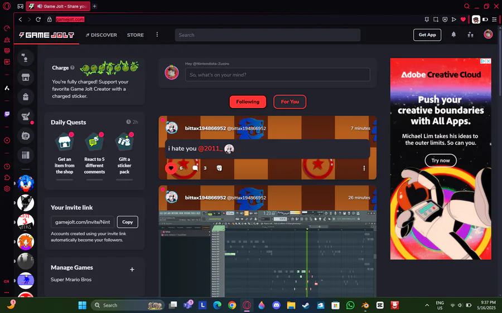Click the 'So, what's on your mind?' box

click(278, 75)
